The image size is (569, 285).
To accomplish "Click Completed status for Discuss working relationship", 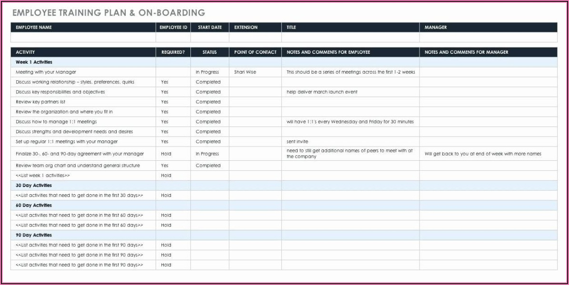I will (210, 82).
